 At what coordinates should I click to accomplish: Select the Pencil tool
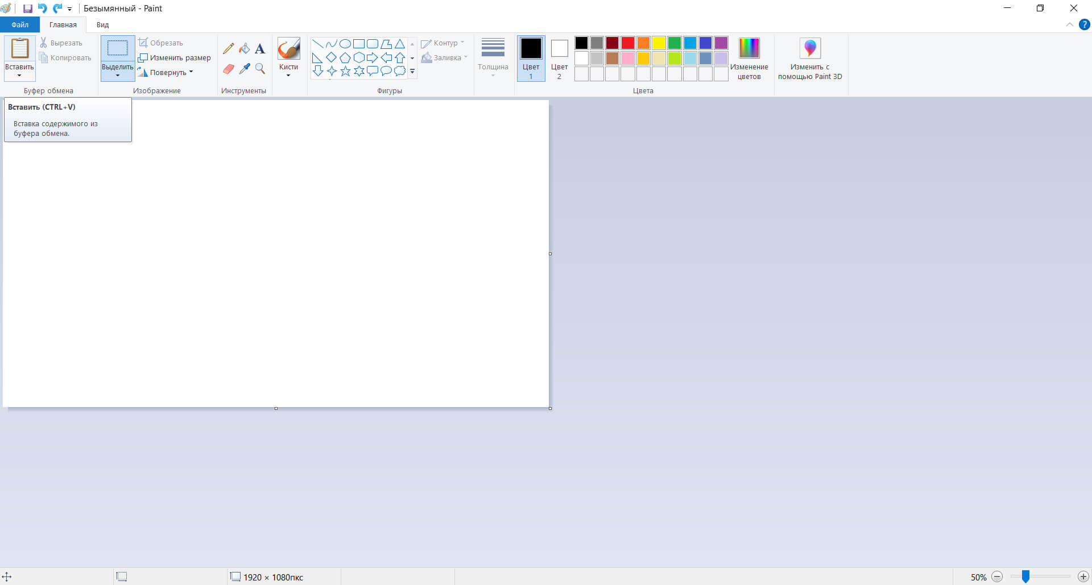(228, 48)
